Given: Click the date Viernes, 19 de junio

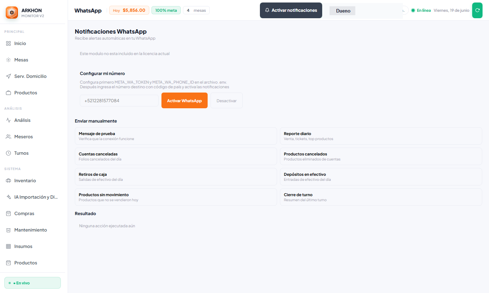Looking at the screenshot, I should pos(451,10).
